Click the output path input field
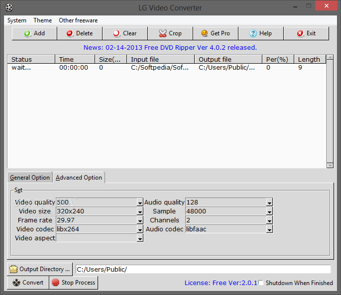 tap(203, 269)
